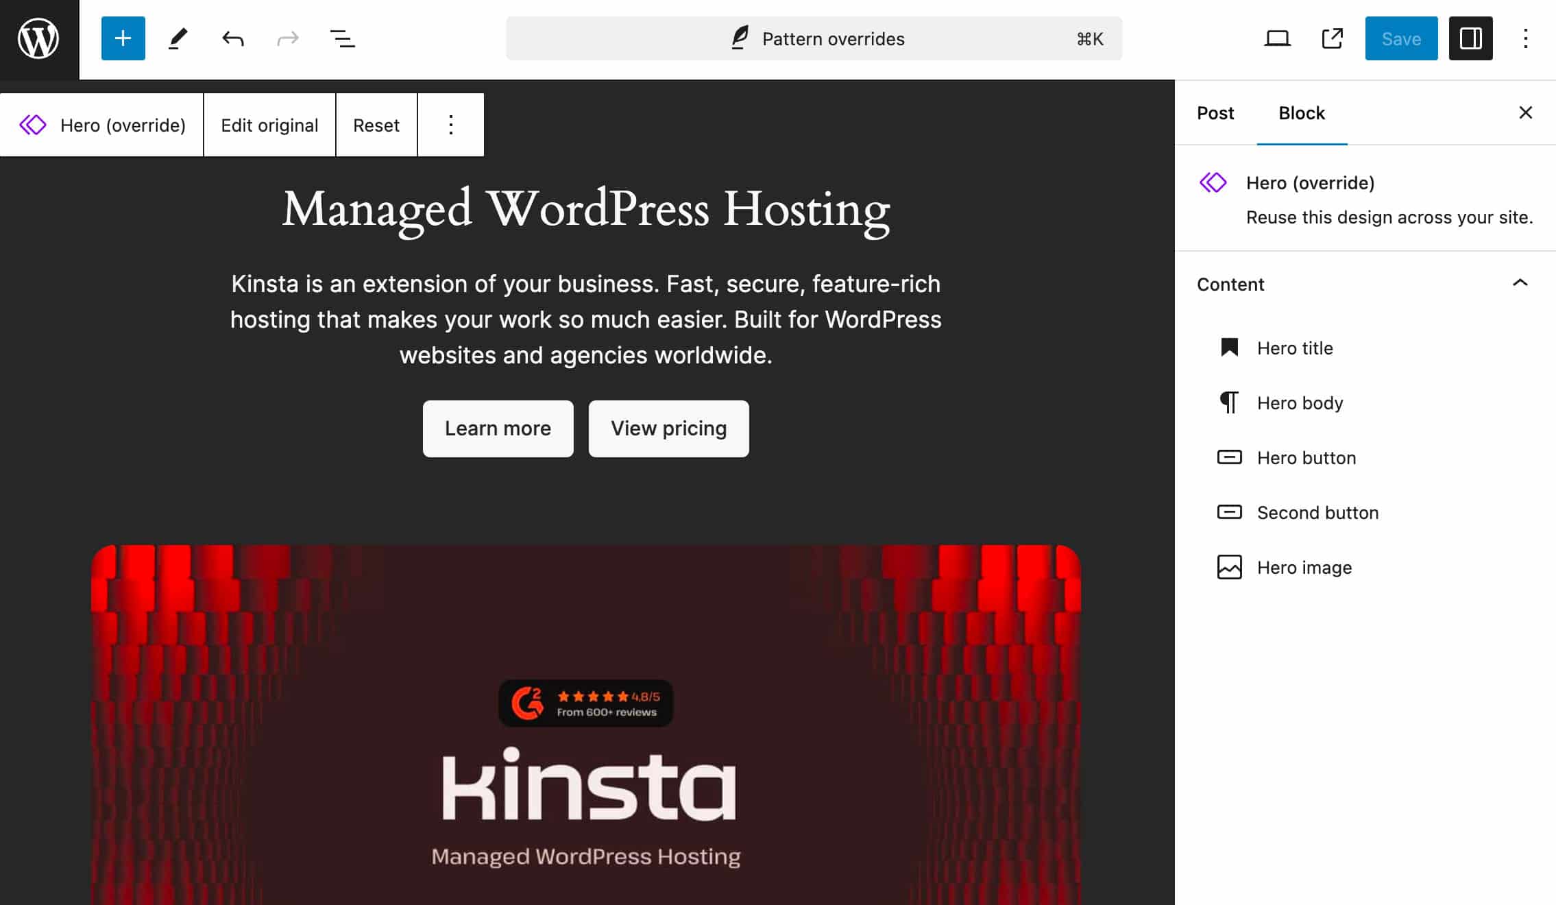Select the pencil Tools icon
Image resolution: width=1556 pixels, height=905 pixels.
178,38
